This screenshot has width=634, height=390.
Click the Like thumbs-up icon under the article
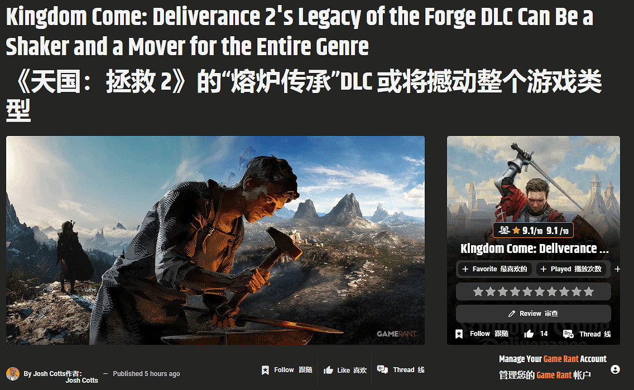pyautogui.click(x=328, y=370)
